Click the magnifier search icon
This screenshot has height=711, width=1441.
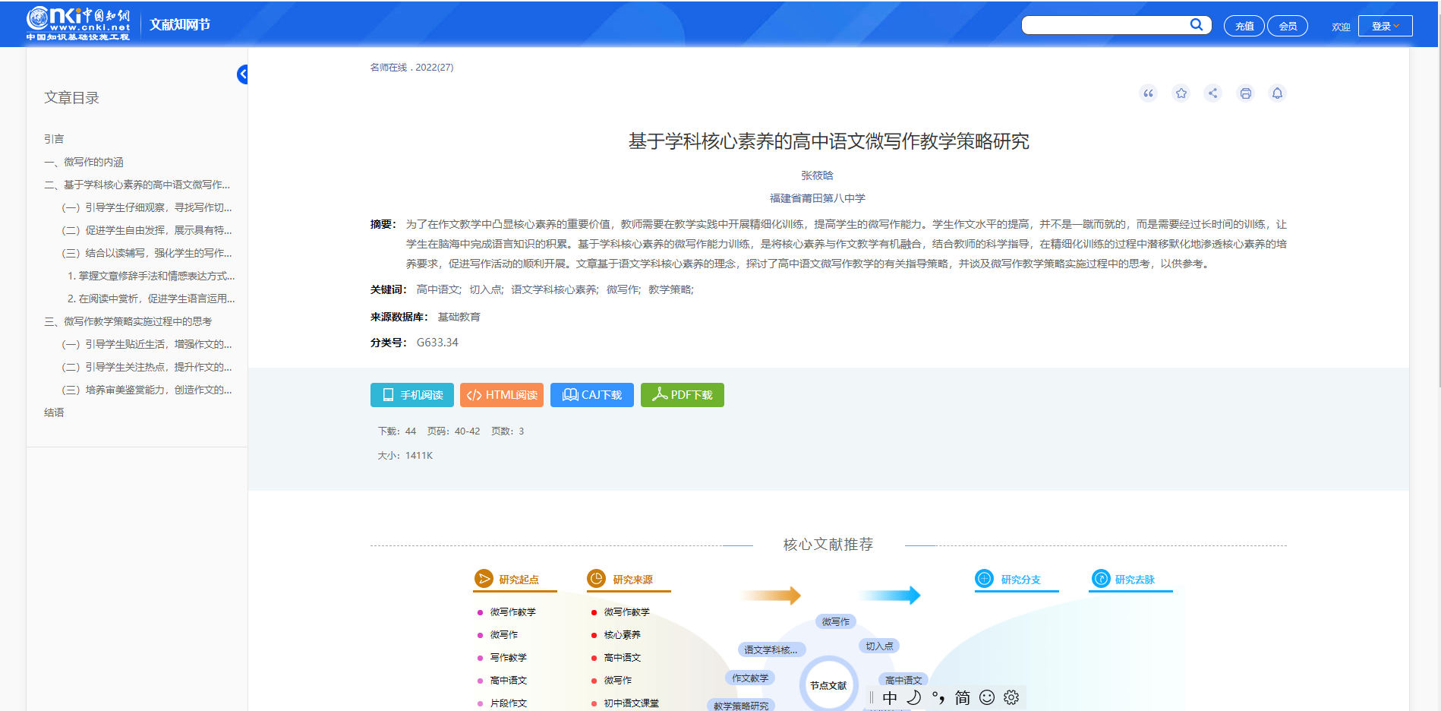1197,25
